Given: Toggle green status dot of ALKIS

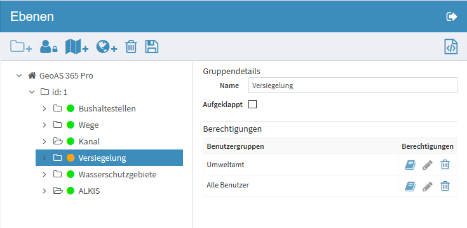Looking at the screenshot, I should click(71, 191).
